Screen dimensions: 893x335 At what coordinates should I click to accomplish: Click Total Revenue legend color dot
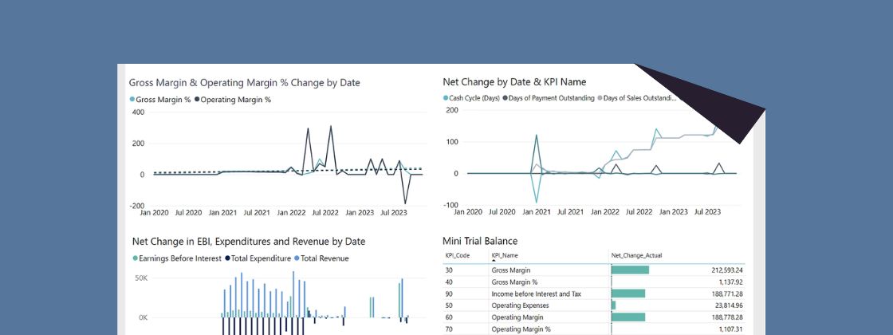297,258
